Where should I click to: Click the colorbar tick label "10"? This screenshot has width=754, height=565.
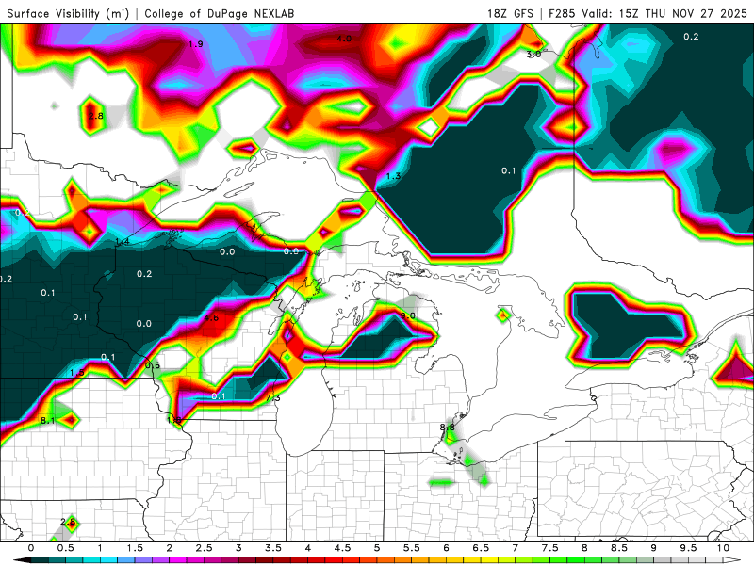(x=723, y=548)
